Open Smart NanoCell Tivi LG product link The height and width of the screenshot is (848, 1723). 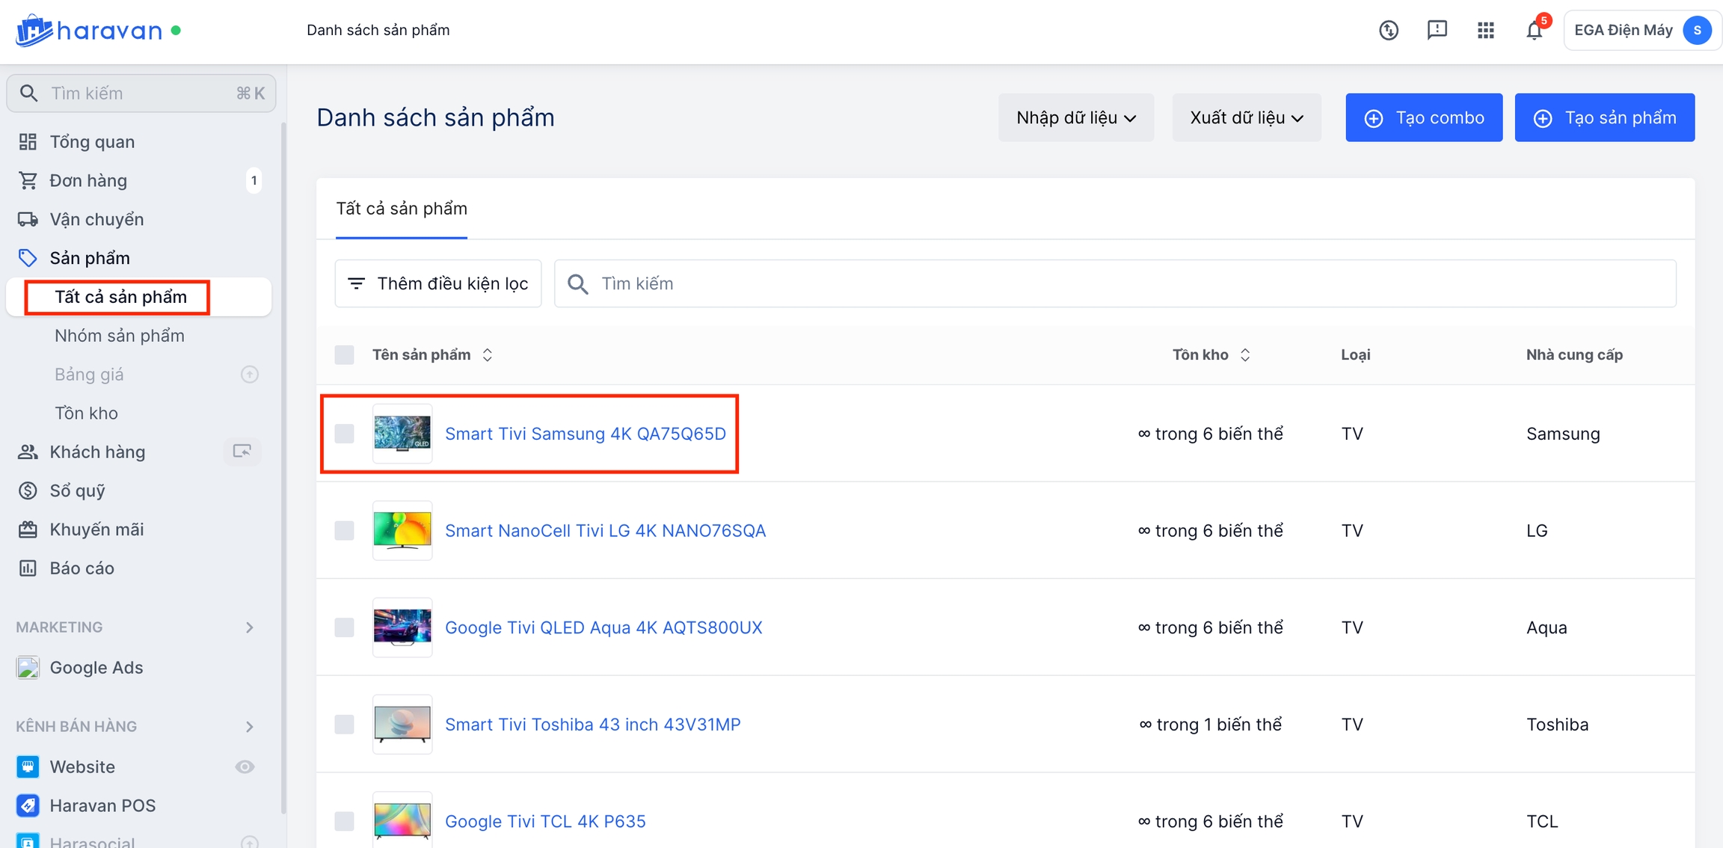click(604, 530)
